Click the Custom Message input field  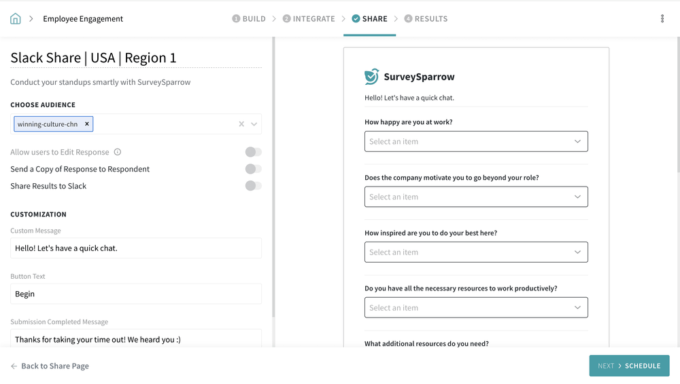136,248
